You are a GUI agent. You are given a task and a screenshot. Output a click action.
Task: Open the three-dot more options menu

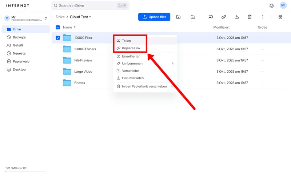click(x=262, y=17)
